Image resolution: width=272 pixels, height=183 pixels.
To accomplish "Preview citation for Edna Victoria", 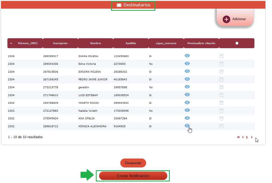I will [x=187, y=63].
